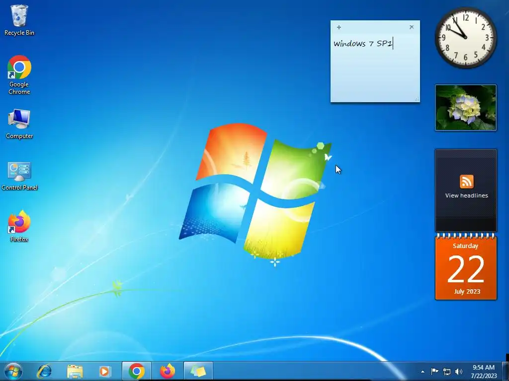This screenshot has width=509, height=381.
Task: Show hidden tray icons arrow
Action: (423, 372)
